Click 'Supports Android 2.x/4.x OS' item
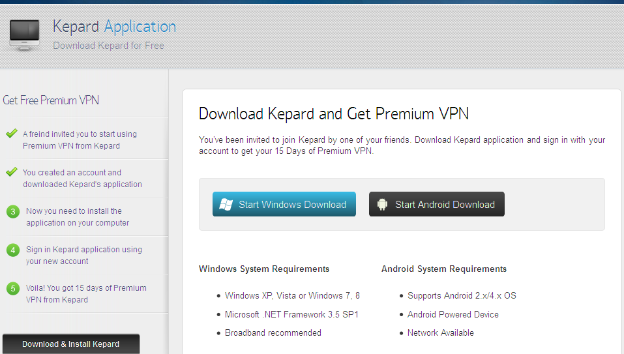The height and width of the screenshot is (354, 624). pyautogui.click(x=462, y=295)
